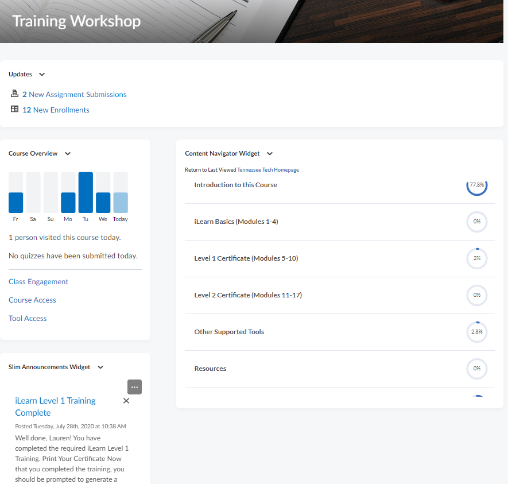Click the new enrollments list icon
Viewport: 508px width, 484px height.
click(x=14, y=110)
